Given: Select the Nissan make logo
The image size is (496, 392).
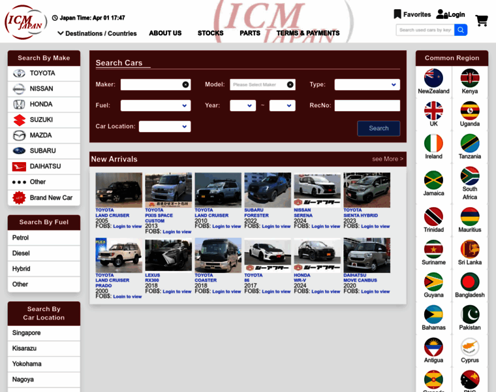Looking at the screenshot, I should pyautogui.click(x=19, y=89).
